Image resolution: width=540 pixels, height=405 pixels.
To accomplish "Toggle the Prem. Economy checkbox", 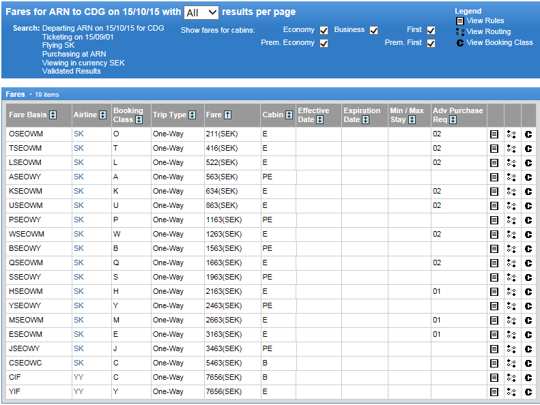I will pos(324,44).
